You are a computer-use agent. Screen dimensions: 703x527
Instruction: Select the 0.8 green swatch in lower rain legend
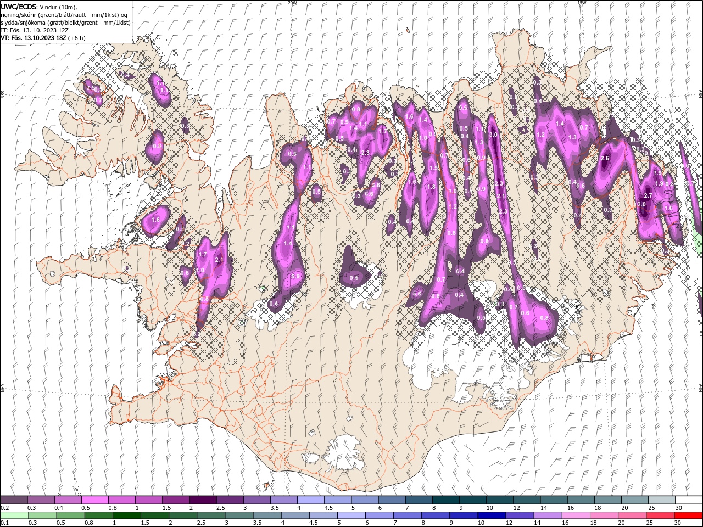click(98, 515)
